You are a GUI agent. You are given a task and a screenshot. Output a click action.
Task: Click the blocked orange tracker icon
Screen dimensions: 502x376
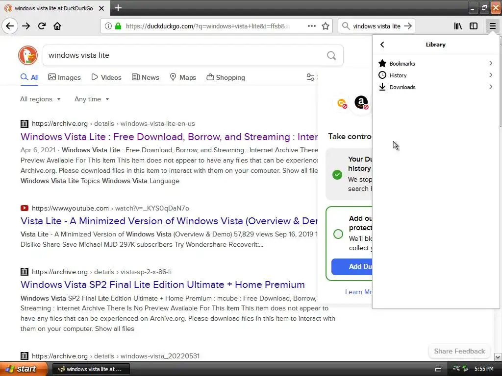pos(342,103)
